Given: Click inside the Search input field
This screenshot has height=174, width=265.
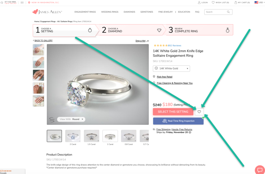Looking at the screenshot, I should [215, 12].
